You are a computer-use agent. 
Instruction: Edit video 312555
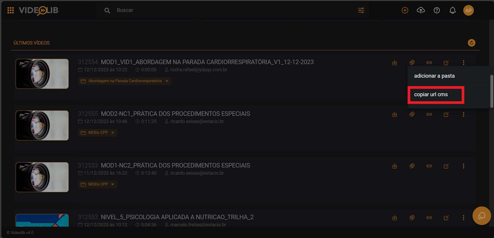(446, 114)
